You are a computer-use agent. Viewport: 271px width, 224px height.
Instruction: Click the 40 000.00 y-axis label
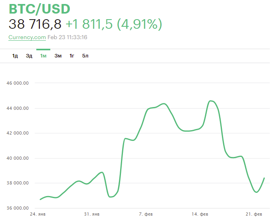[18, 158]
